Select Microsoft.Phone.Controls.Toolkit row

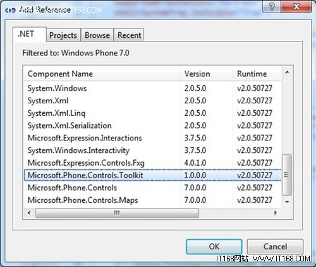[153, 175]
